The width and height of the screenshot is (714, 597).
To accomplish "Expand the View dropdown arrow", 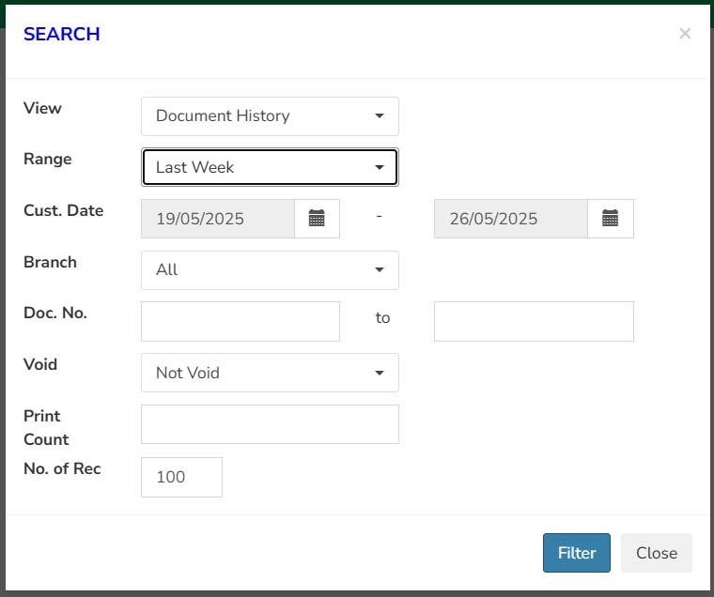I will click(x=380, y=116).
